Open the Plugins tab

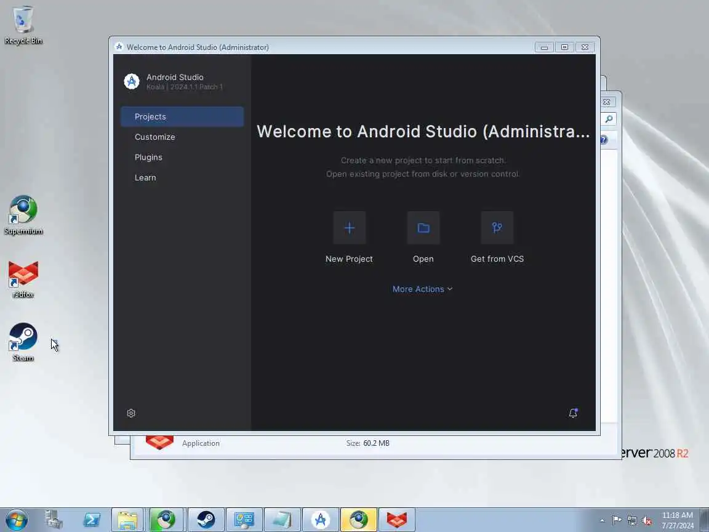[182, 158]
